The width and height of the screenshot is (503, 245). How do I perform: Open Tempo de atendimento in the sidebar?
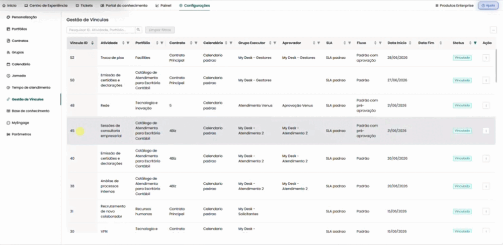click(x=29, y=87)
